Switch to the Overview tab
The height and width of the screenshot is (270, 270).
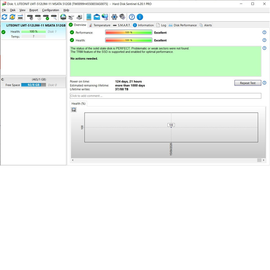pyautogui.click(x=77, y=25)
